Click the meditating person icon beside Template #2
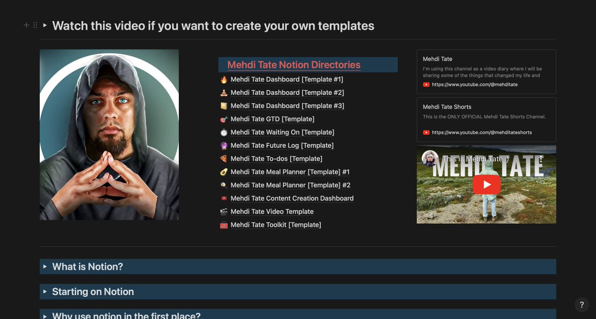The image size is (596, 319). [223, 93]
